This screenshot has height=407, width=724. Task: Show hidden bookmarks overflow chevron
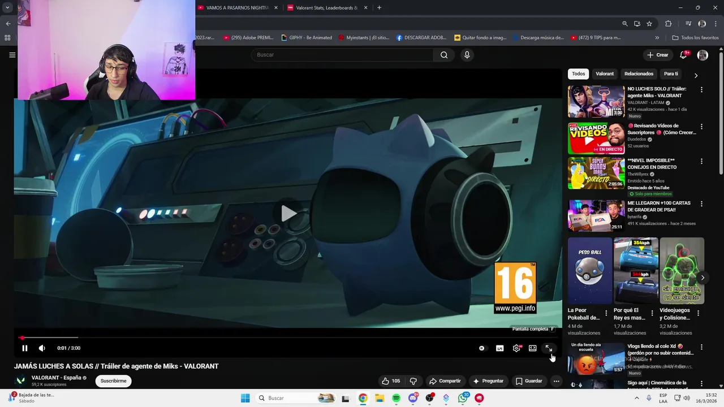click(x=657, y=38)
